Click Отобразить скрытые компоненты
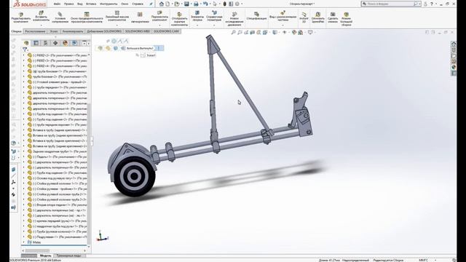The height and width of the screenshot is (262, 466). (180, 19)
